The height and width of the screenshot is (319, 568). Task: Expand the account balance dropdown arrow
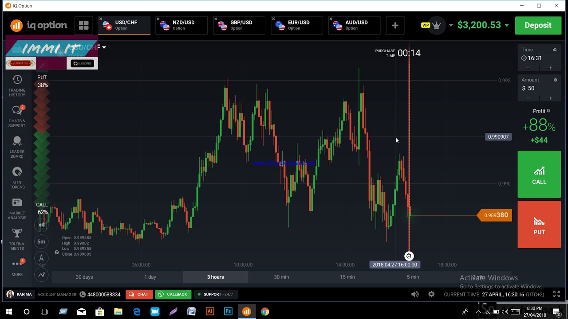click(506, 25)
